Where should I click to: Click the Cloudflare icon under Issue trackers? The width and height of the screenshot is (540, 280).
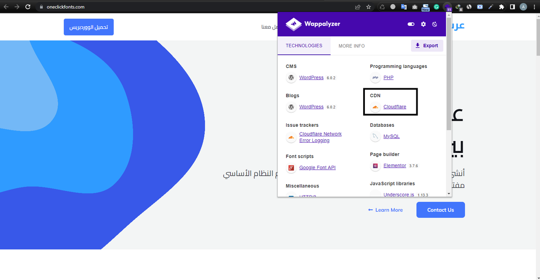click(291, 137)
